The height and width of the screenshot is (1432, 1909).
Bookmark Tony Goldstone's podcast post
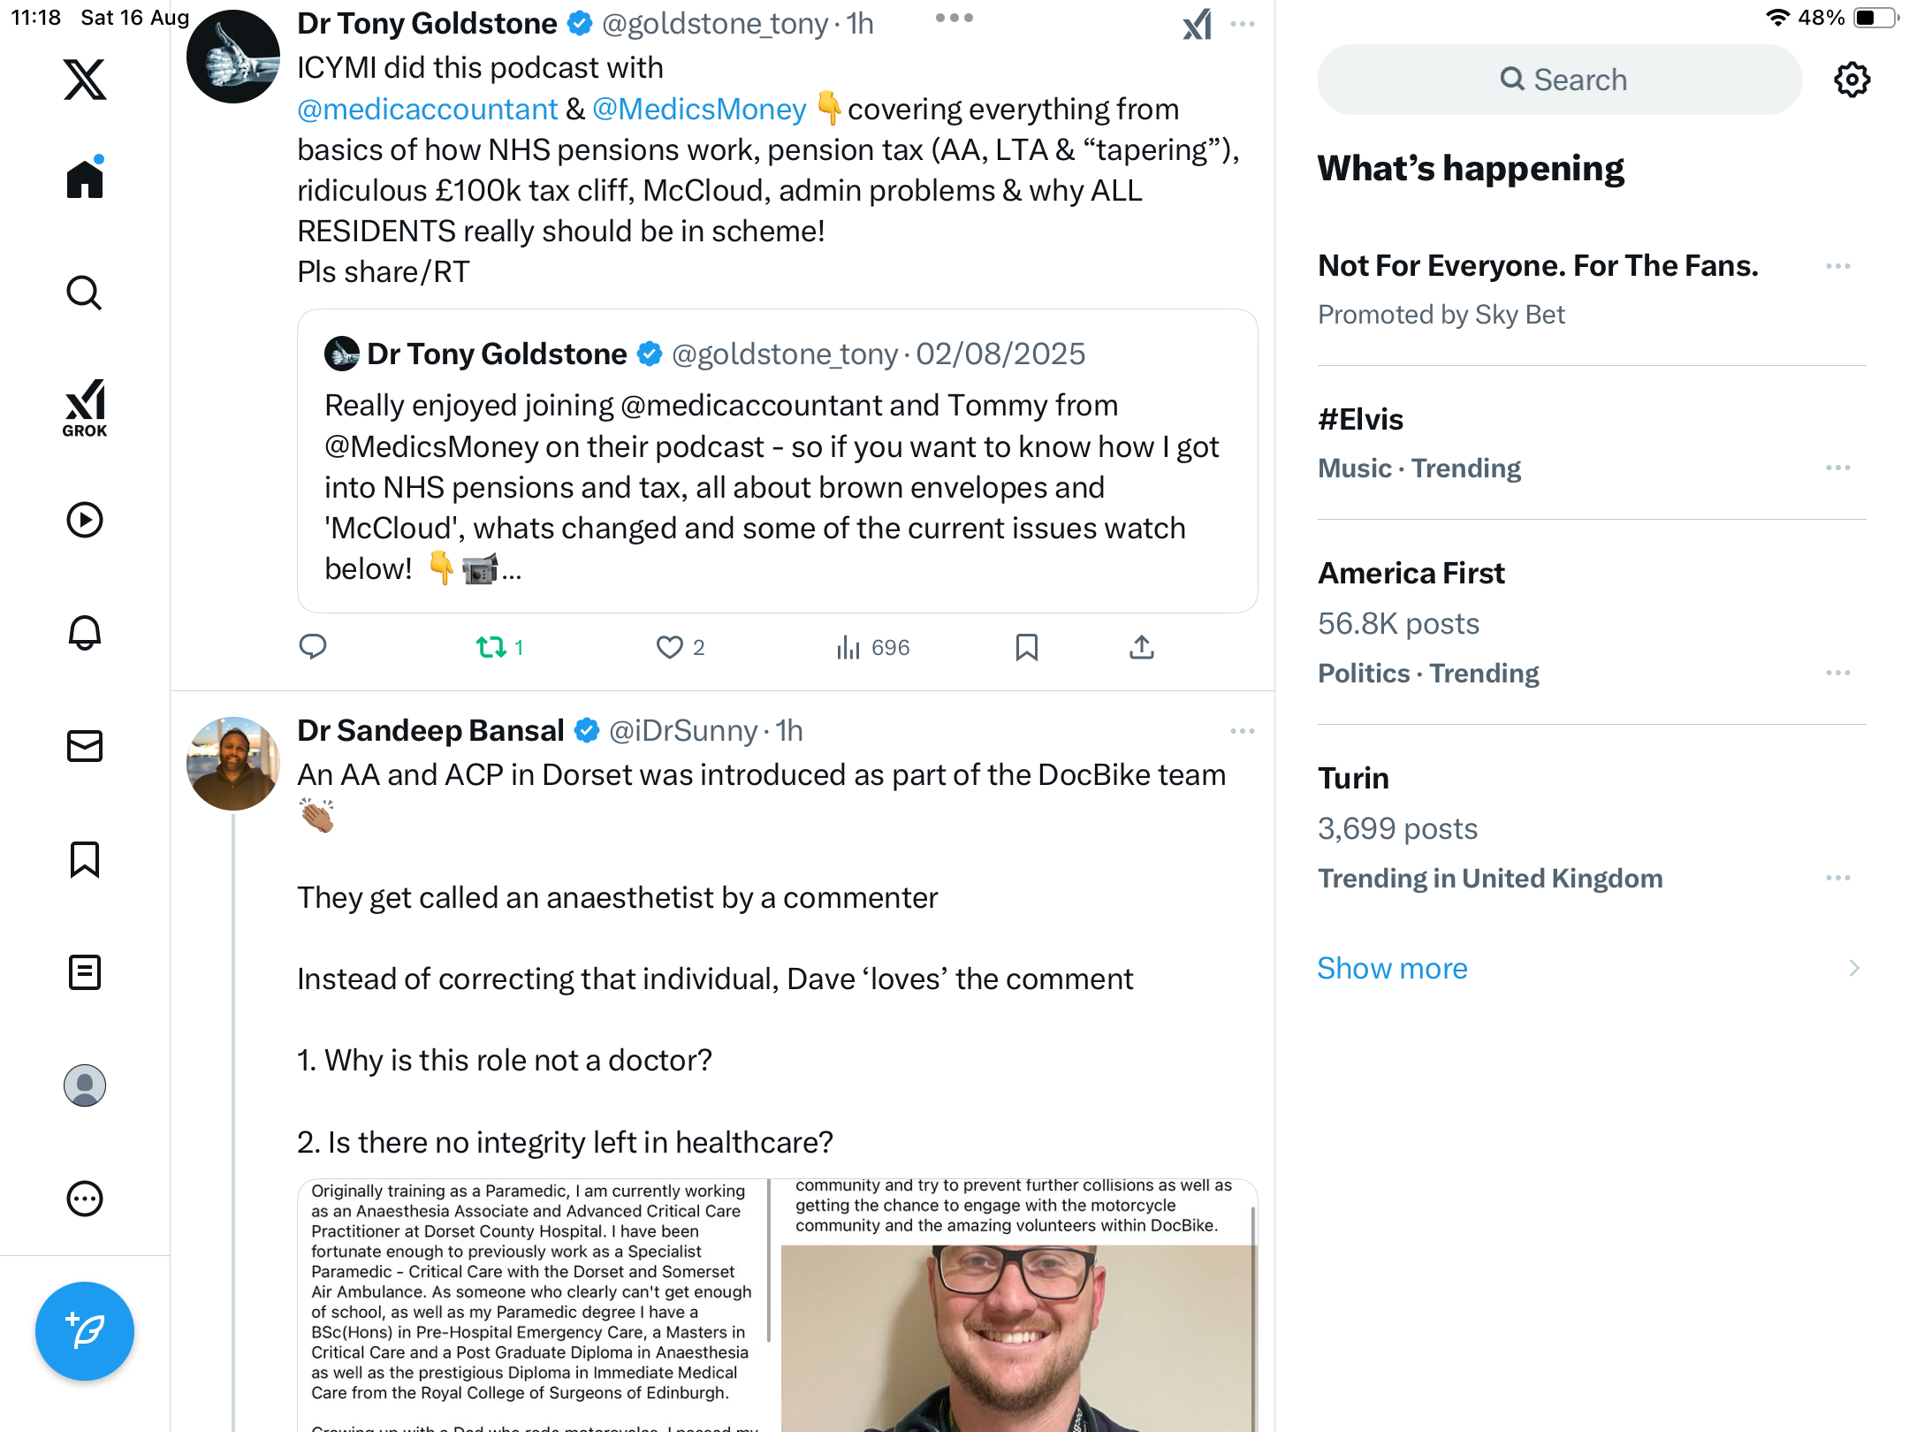1026,647
